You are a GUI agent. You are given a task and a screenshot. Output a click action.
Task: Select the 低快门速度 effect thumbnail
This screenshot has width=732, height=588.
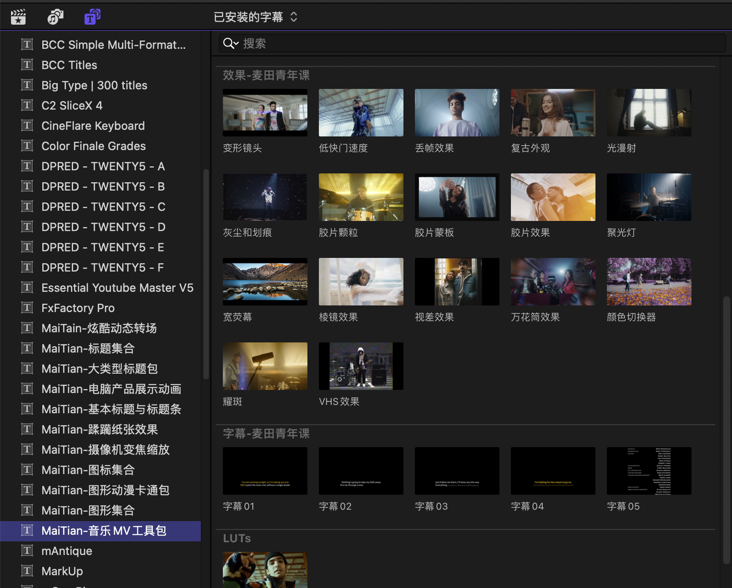click(361, 113)
